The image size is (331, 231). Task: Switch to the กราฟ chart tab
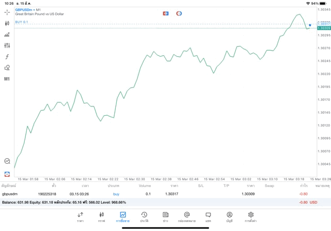(x=101, y=217)
